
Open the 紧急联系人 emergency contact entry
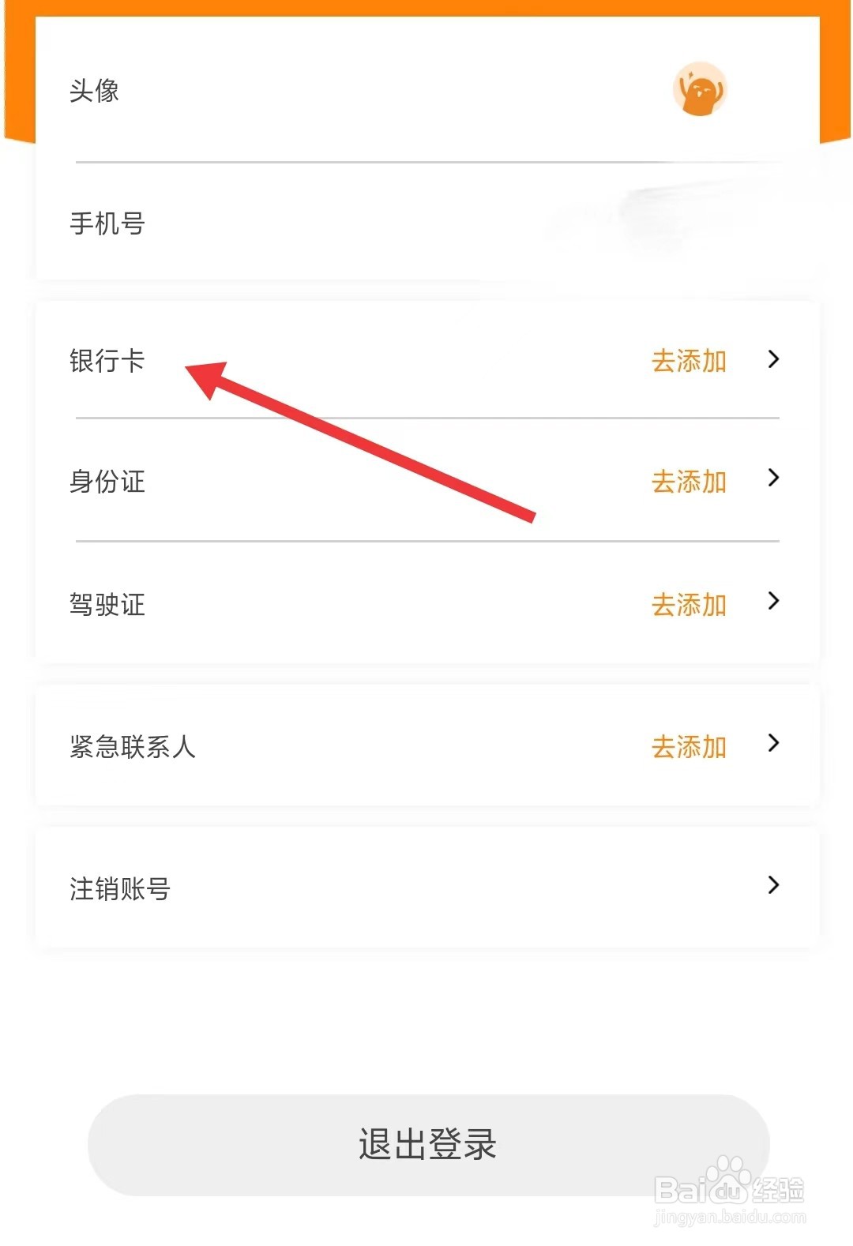click(x=427, y=745)
